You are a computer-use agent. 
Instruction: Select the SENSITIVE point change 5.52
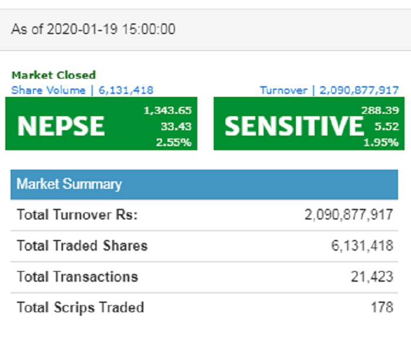point(386,126)
